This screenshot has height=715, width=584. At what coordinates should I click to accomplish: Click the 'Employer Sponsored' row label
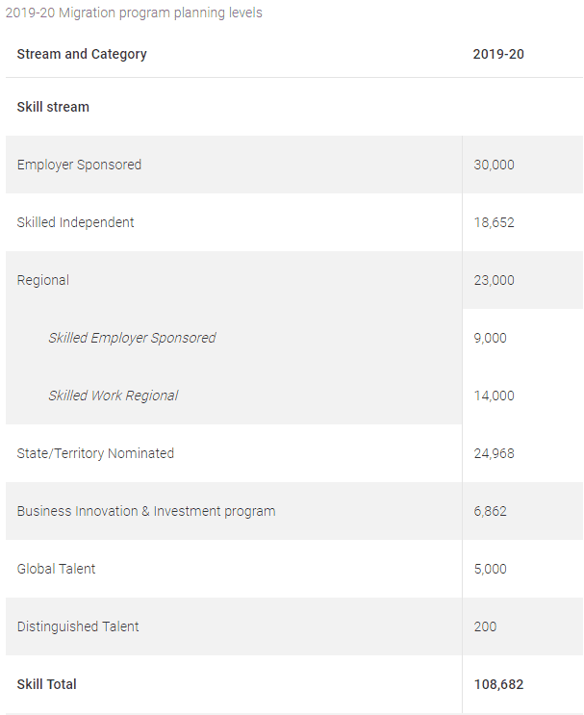(79, 165)
